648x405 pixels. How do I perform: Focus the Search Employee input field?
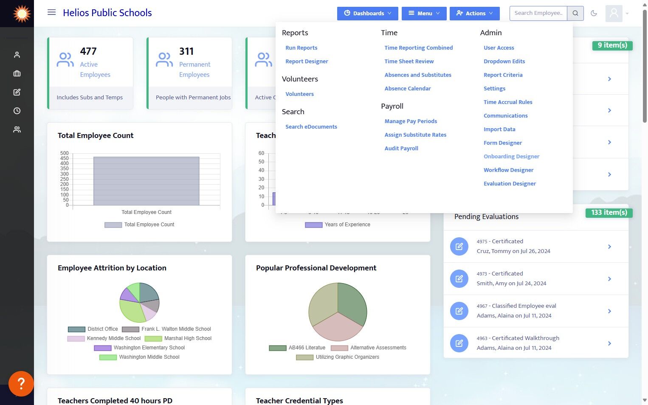[x=538, y=13]
